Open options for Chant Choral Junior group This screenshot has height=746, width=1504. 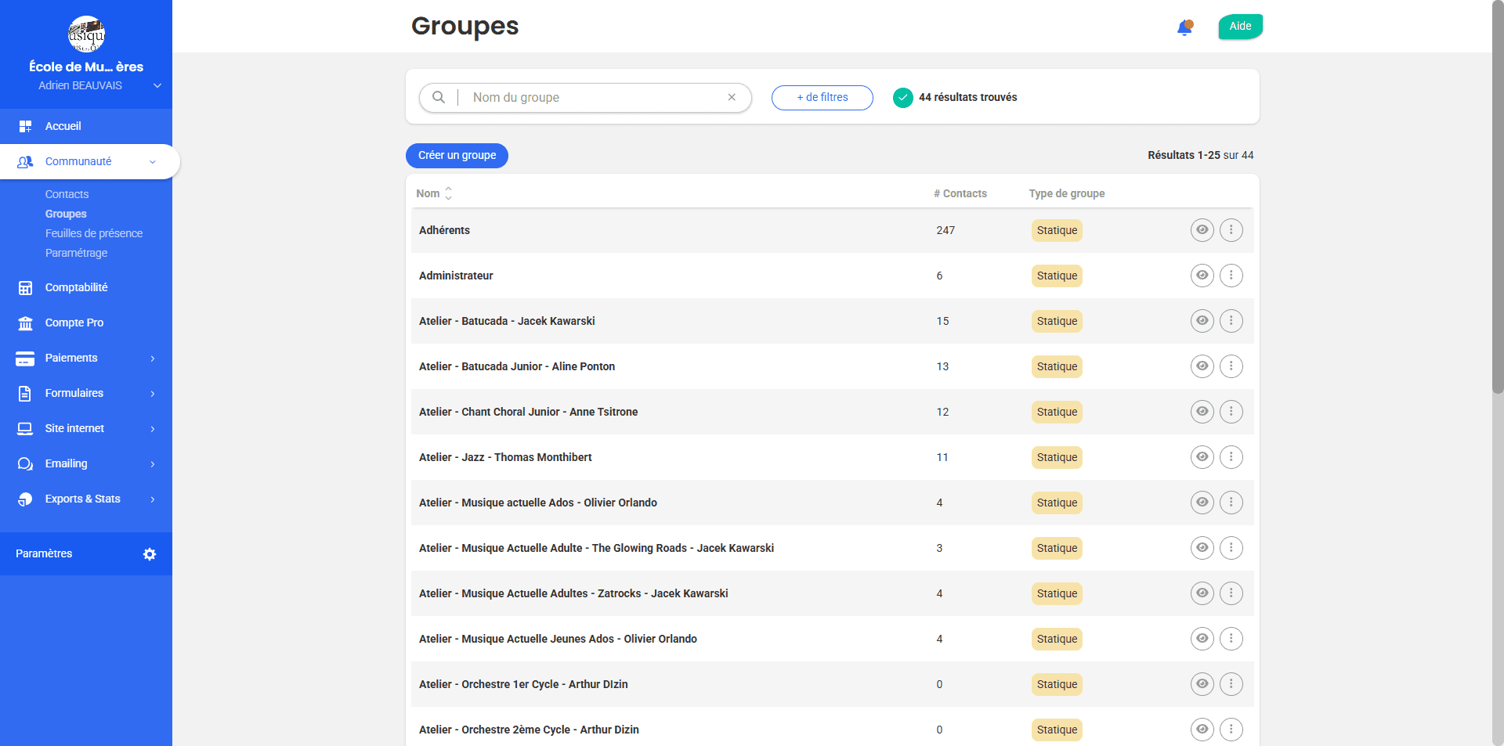(1231, 412)
